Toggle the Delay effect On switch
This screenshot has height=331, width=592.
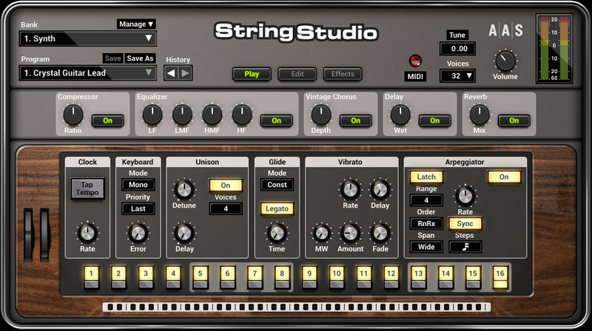[x=434, y=120]
